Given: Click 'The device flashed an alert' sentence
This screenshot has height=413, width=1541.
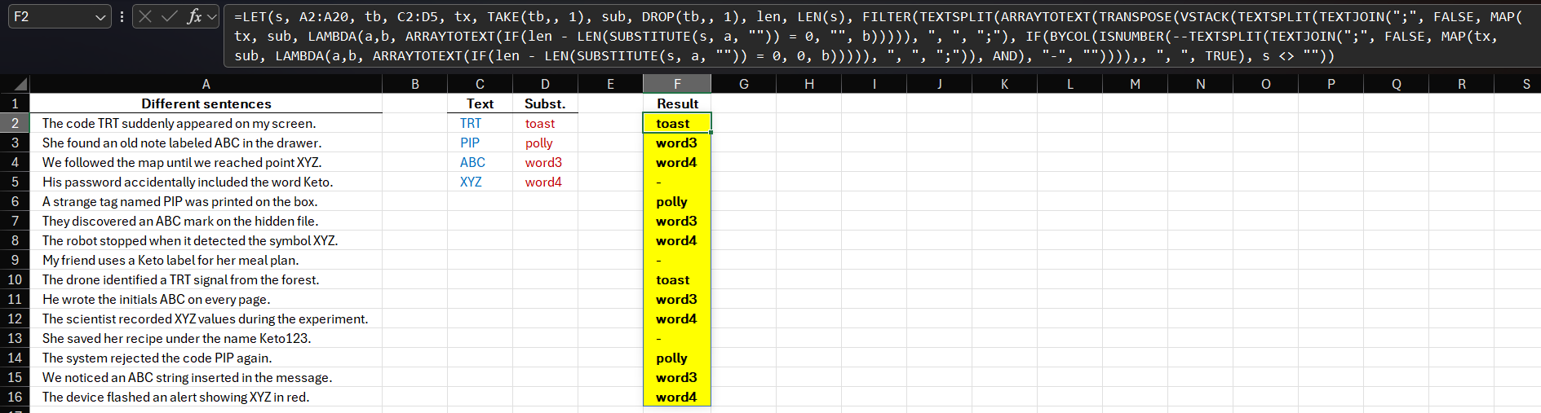Looking at the screenshot, I should [x=206, y=397].
